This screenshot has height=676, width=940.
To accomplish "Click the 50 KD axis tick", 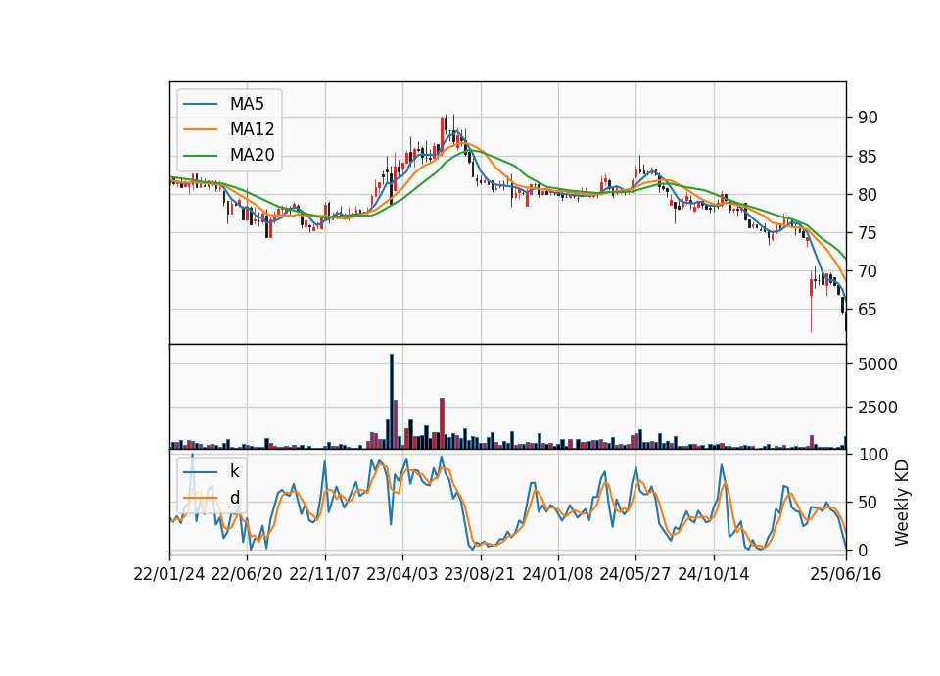I will tap(869, 502).
